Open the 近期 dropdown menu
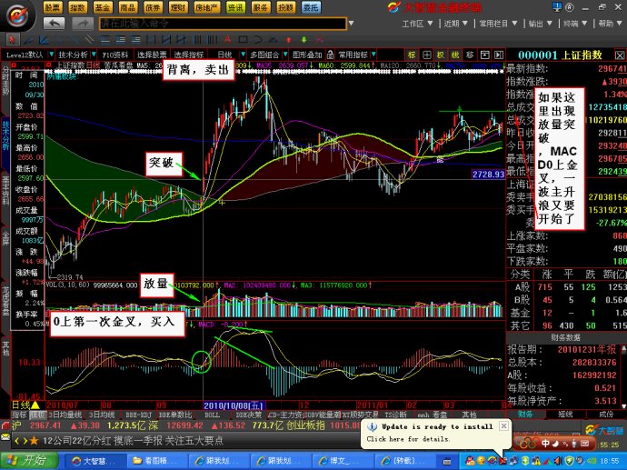This screenshot has height=470, width=627. tap(456, 24)
